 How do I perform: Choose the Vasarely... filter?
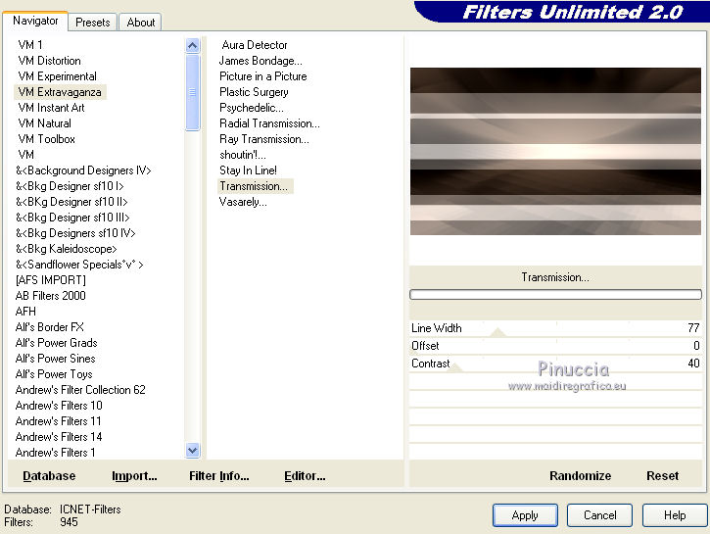[x=243, y=202]
